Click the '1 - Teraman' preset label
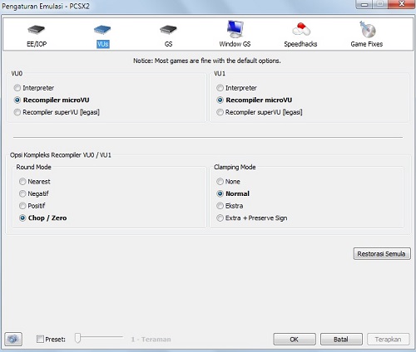The height and width of the screenshot is (352, 416). pos(151,340)
